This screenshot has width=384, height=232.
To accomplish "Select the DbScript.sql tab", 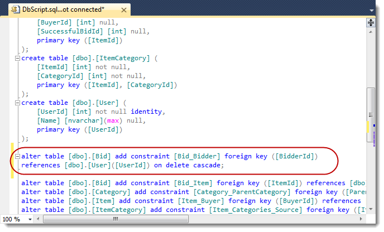I will click(70, 10).
